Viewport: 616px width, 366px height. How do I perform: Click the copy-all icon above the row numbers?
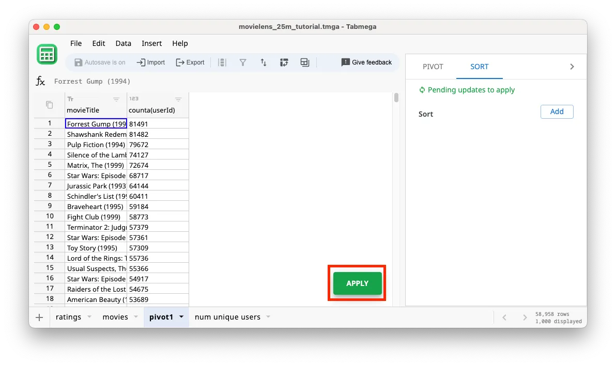(48, 104)
